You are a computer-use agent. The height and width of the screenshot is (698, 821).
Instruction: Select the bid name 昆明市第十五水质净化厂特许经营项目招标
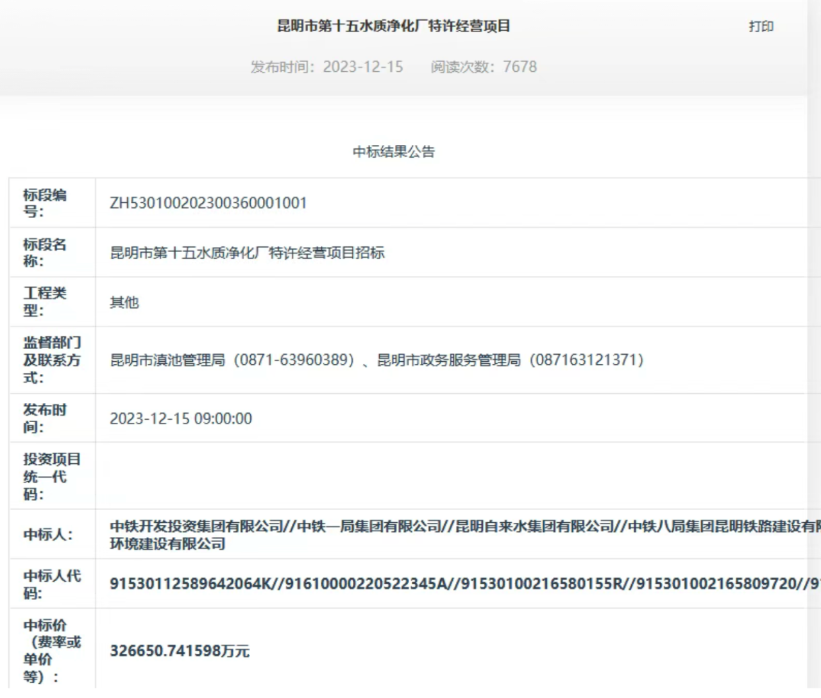[x=246, y=253]
